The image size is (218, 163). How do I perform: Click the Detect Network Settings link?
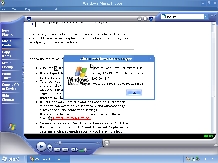coord(72,118)
